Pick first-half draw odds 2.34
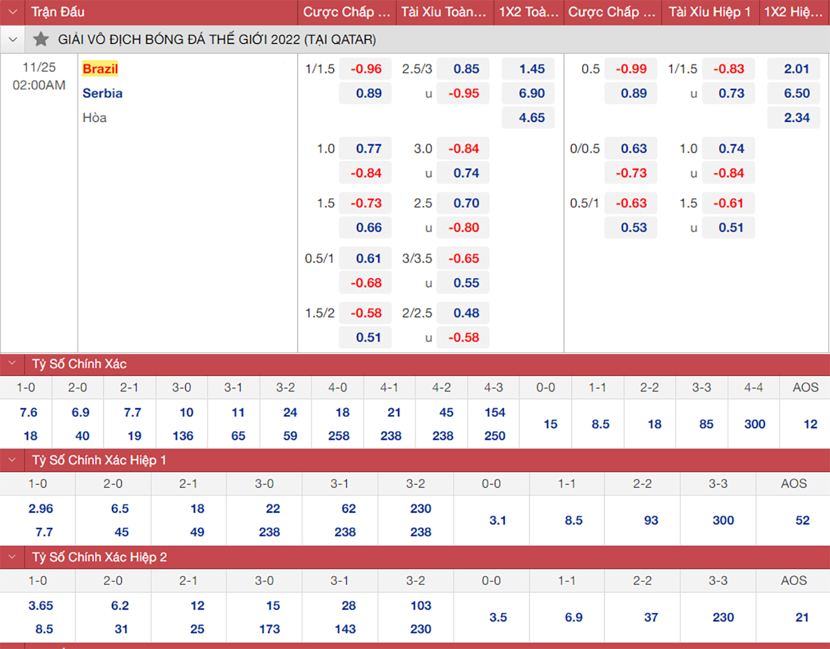The height and width of the screenshot is (649, 830). click(x=794, y=118)
